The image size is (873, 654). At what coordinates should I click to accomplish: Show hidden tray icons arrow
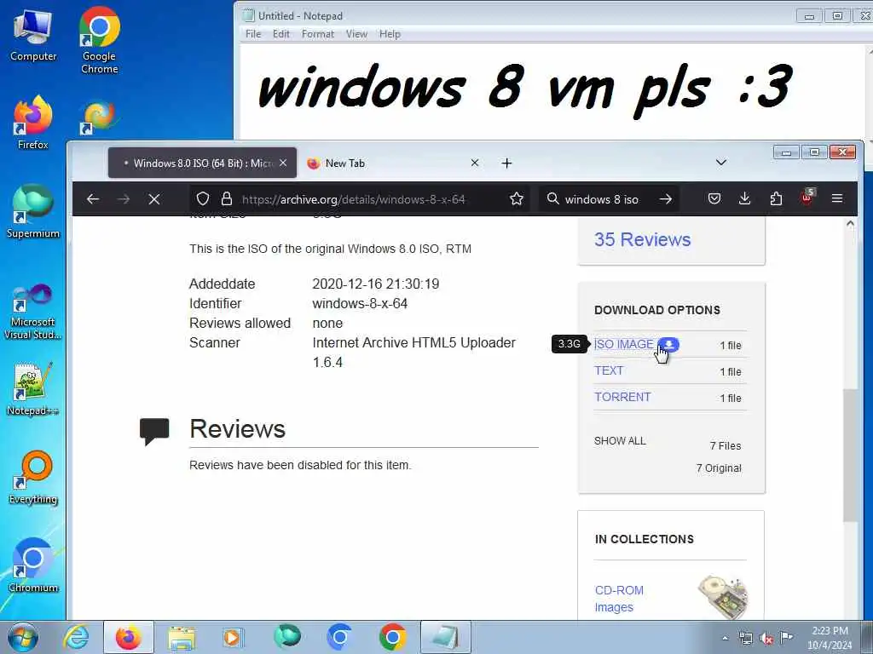click(x=725, y=638)
